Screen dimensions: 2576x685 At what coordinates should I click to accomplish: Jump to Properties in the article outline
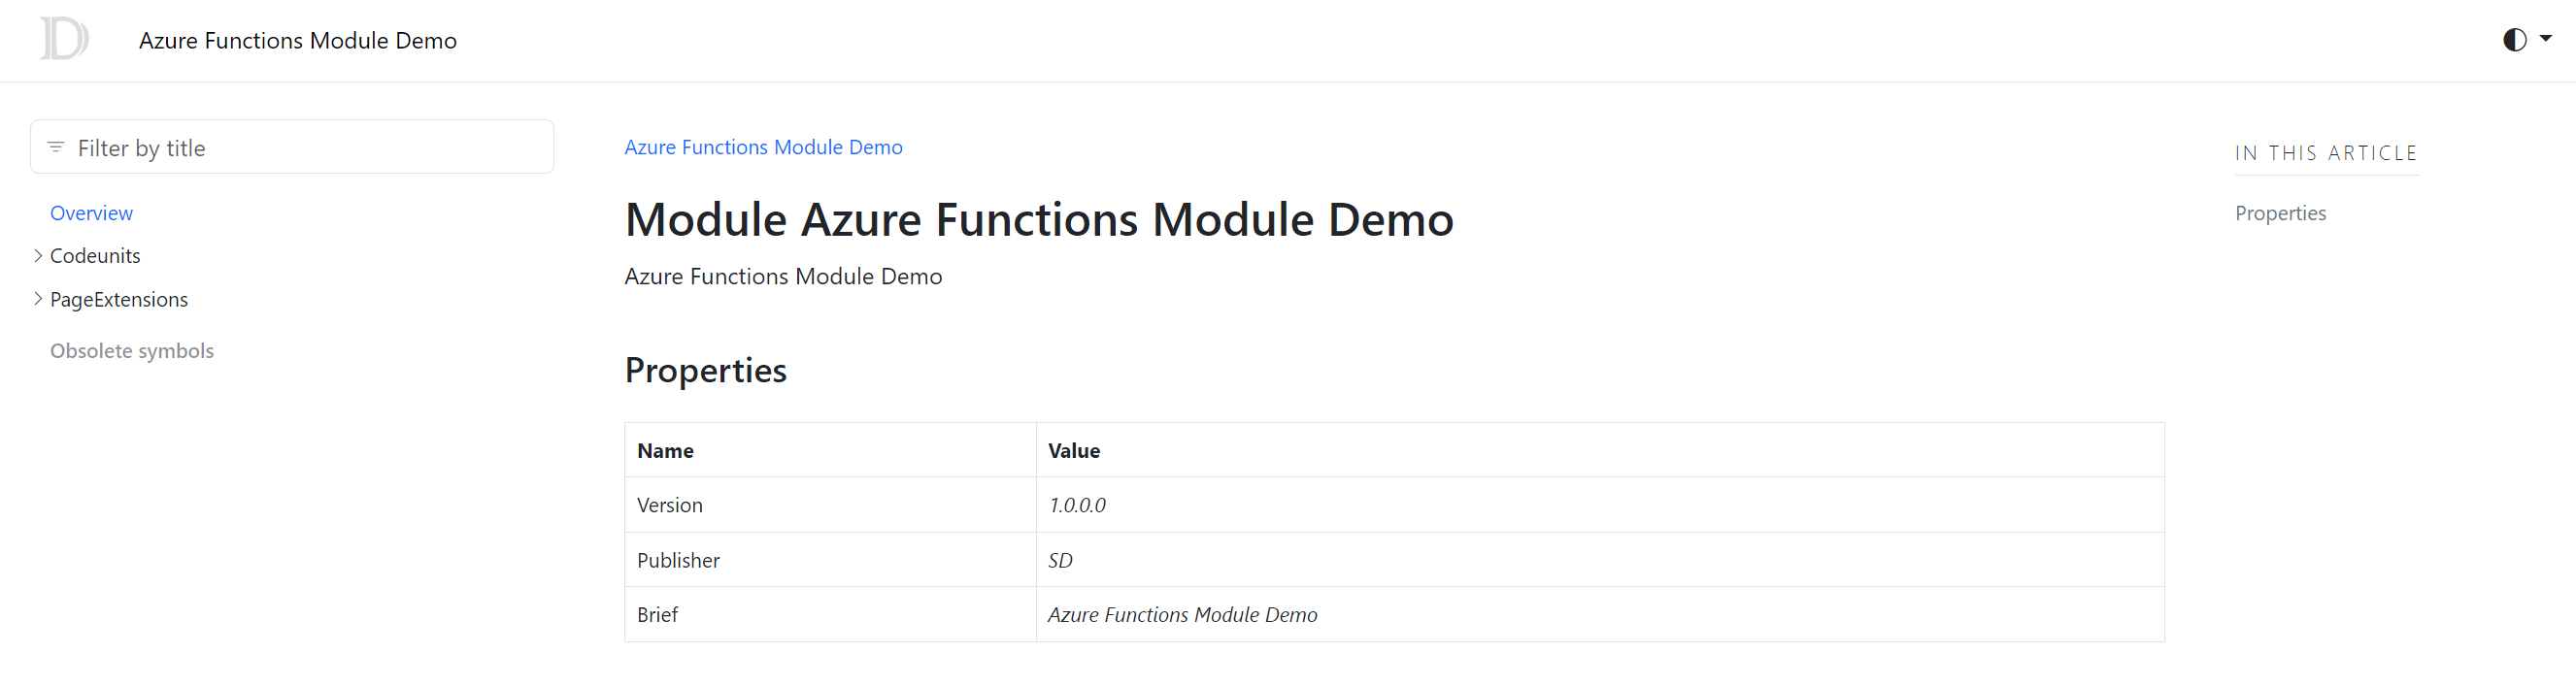point(2280,213)
